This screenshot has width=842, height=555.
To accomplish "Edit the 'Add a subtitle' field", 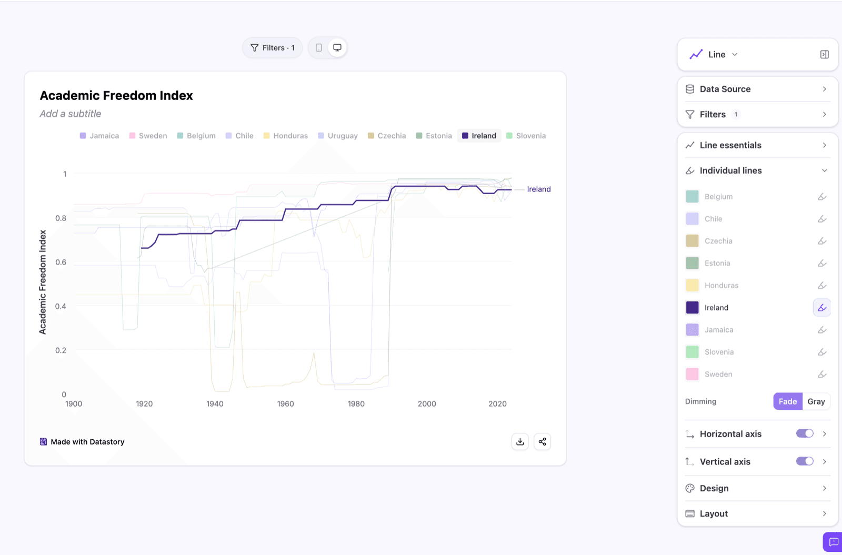I will pyautogui.click(x=71, y=114).
